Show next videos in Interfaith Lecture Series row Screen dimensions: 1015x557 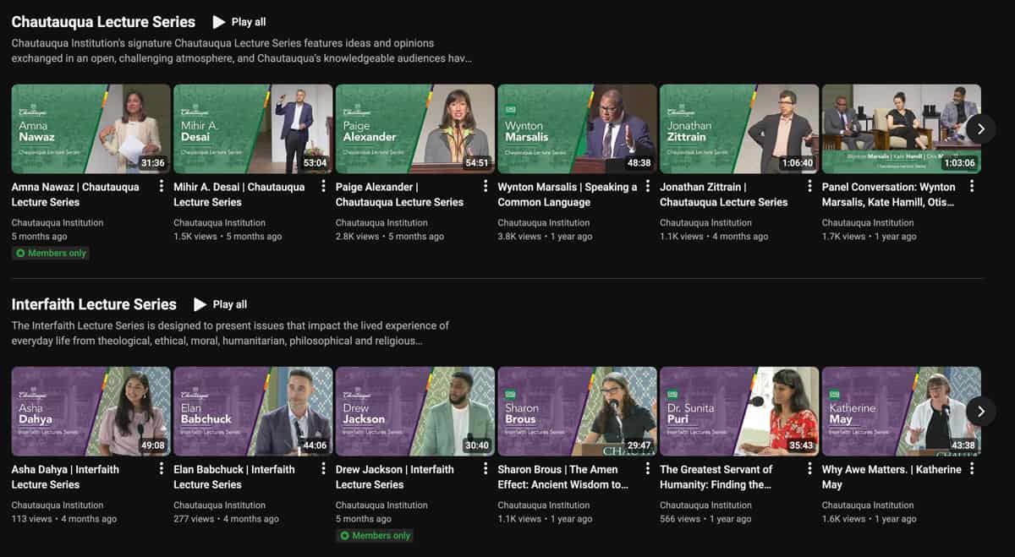click(x=981, y=412)
